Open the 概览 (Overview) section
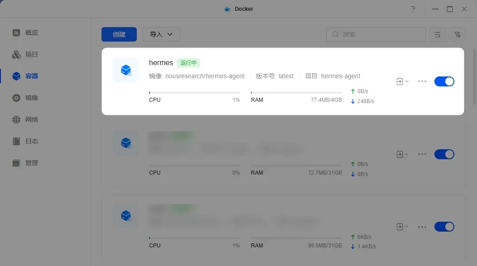477x266 pixels. (32, 32)
